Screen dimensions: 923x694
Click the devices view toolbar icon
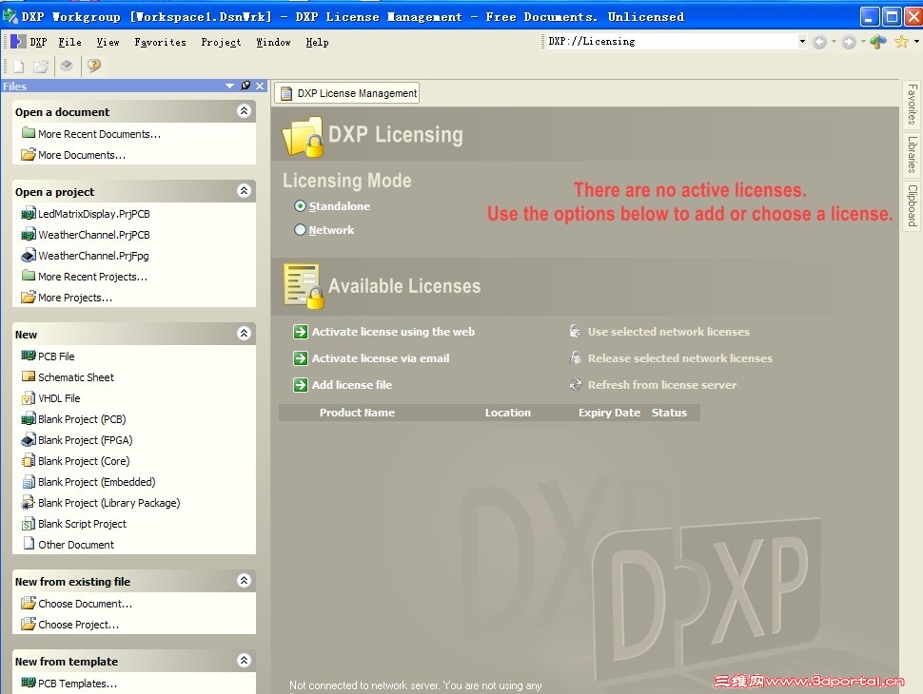pos(67,66)
